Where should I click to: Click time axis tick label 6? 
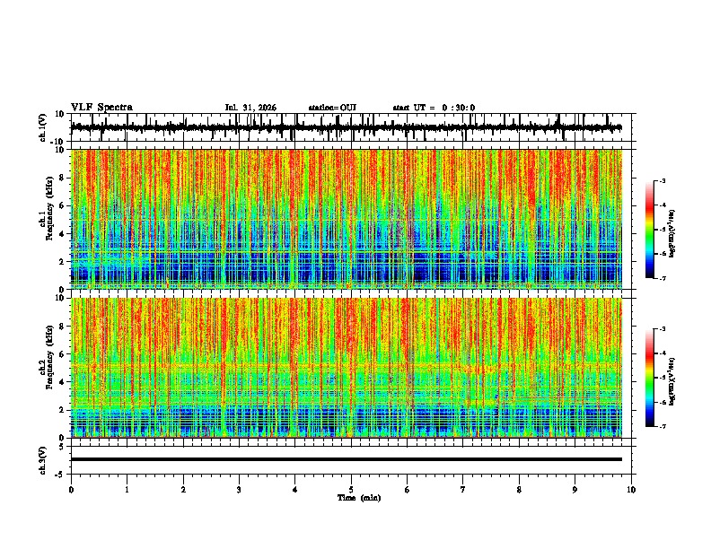pyautogui.click(x=408, y=490)
